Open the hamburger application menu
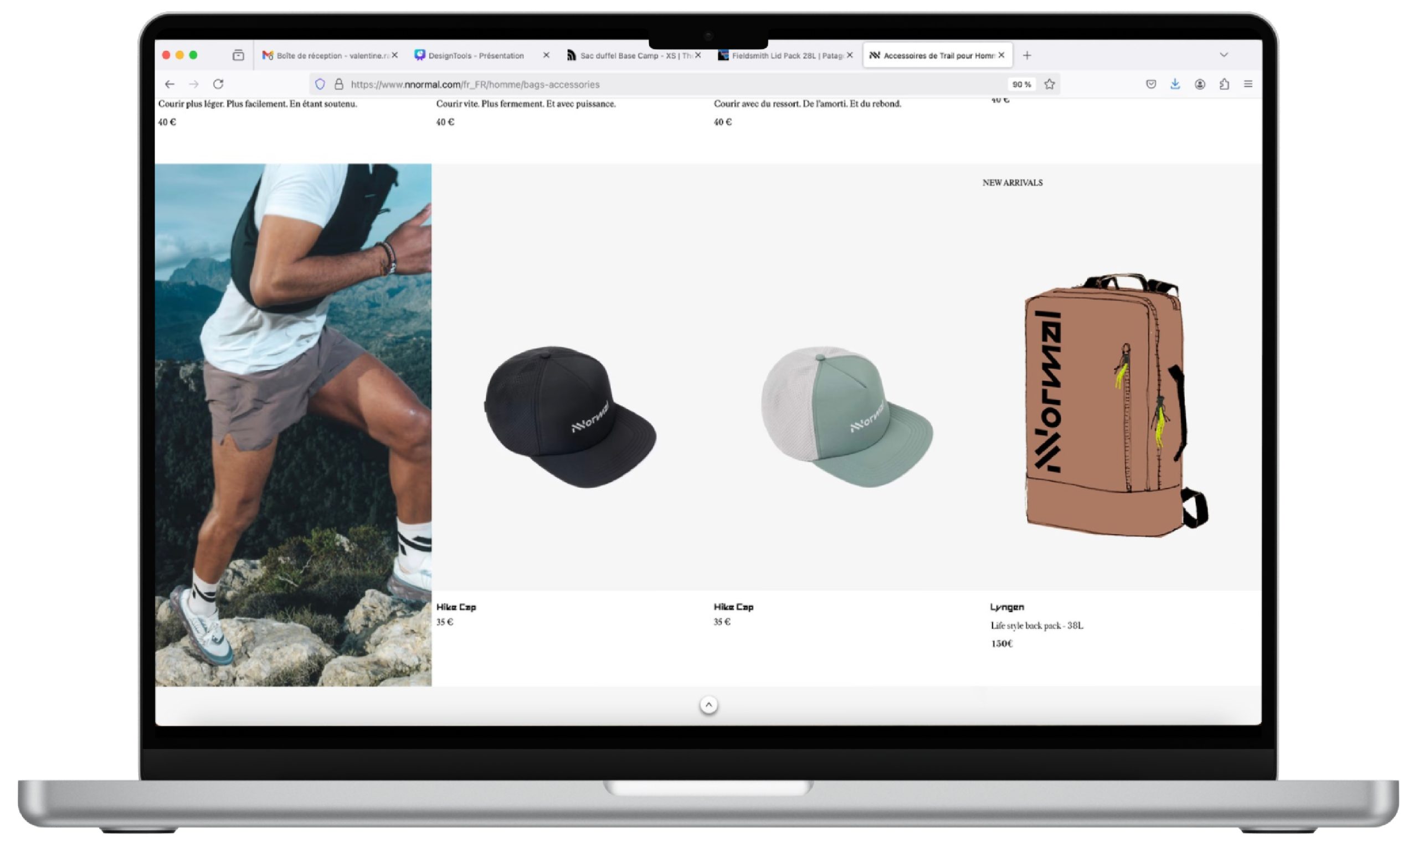This screenshot has width=1418, height=848. 1248,85
